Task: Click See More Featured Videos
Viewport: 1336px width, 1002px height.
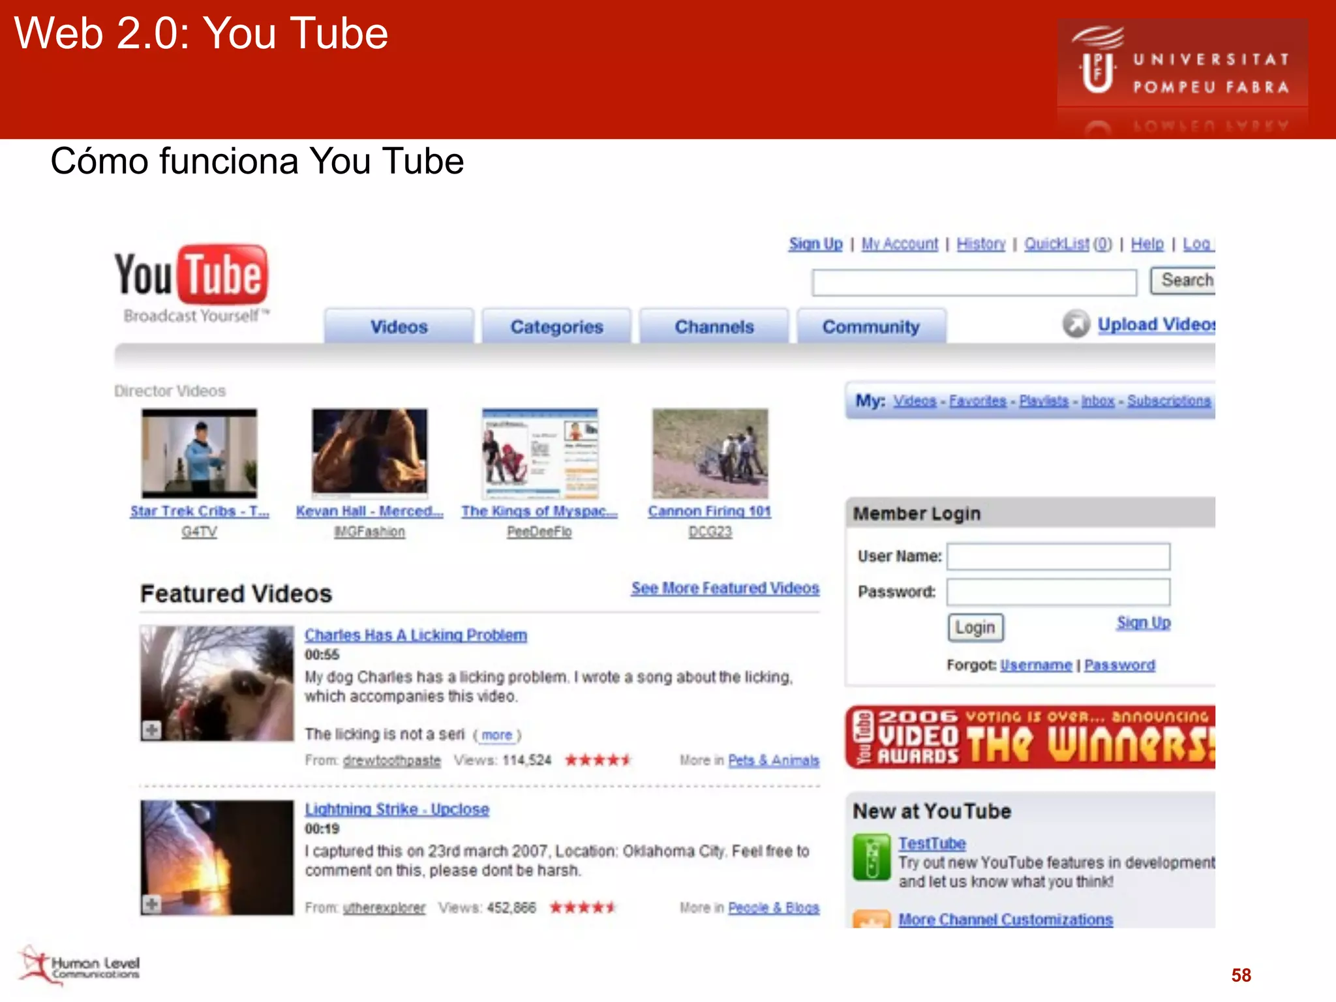Action: [725, 588]
